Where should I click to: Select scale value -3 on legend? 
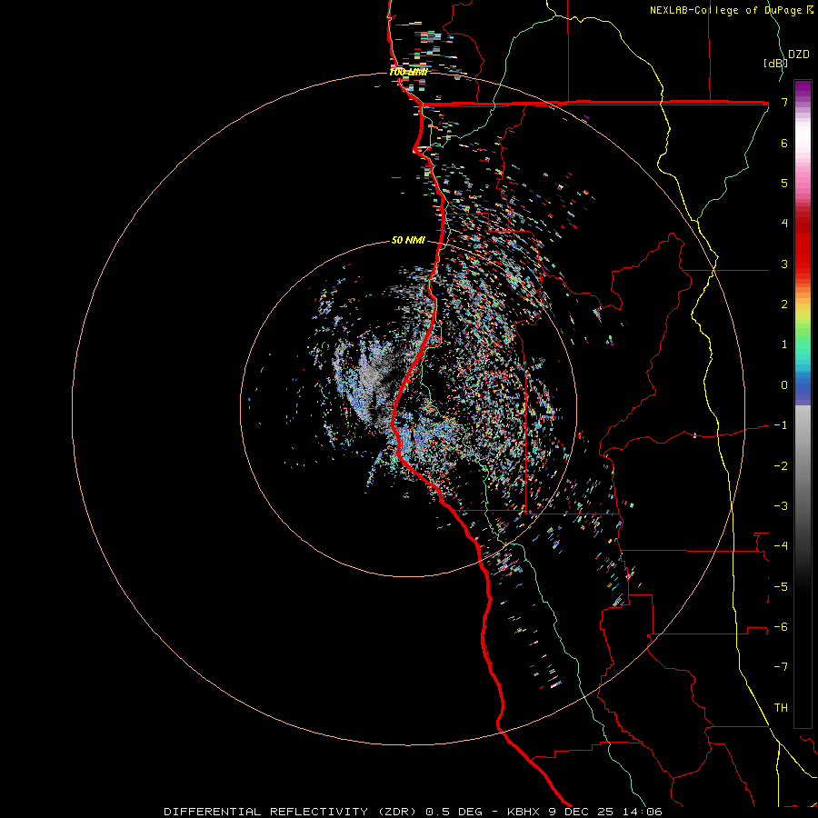click(781, 505)
